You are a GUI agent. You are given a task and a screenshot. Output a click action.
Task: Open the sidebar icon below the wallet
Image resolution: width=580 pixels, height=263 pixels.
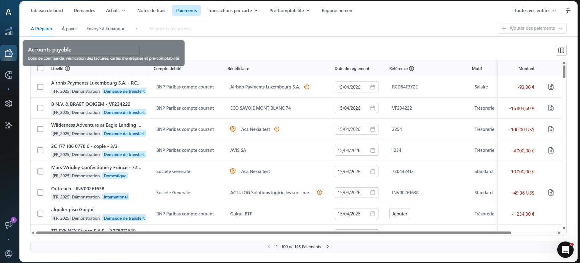click(8, 75)
